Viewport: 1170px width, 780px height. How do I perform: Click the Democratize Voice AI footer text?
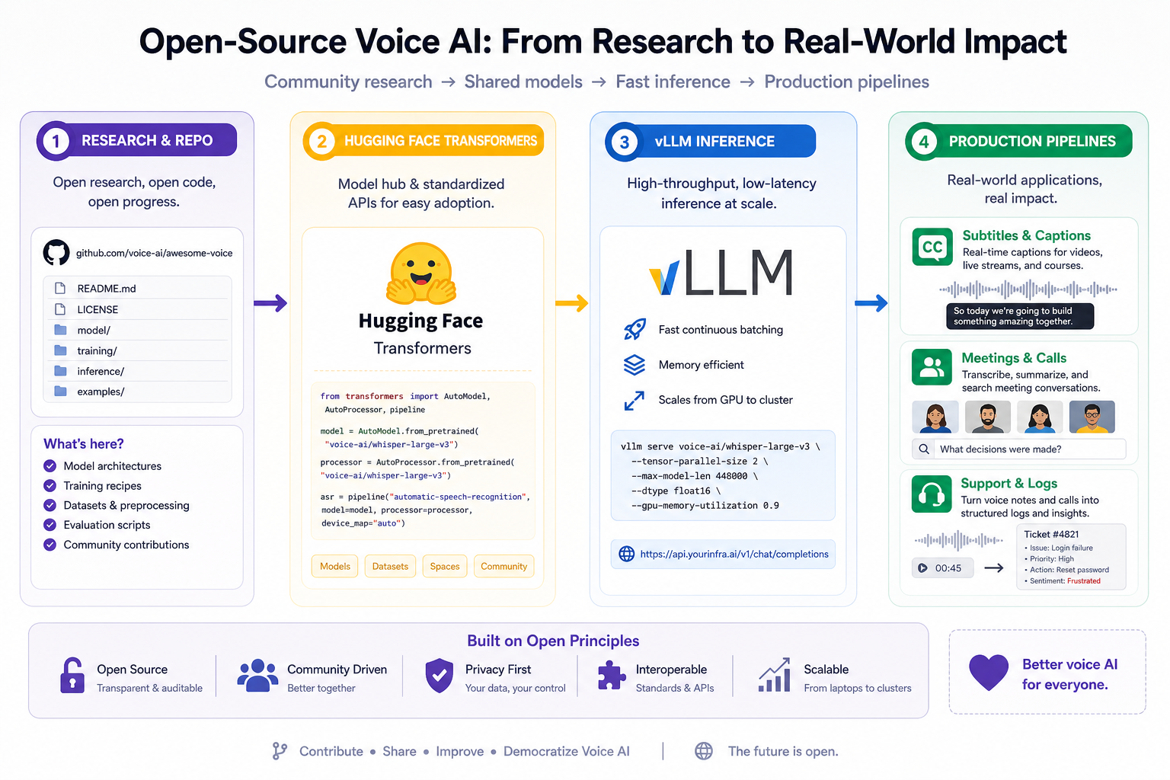[567, 751]
